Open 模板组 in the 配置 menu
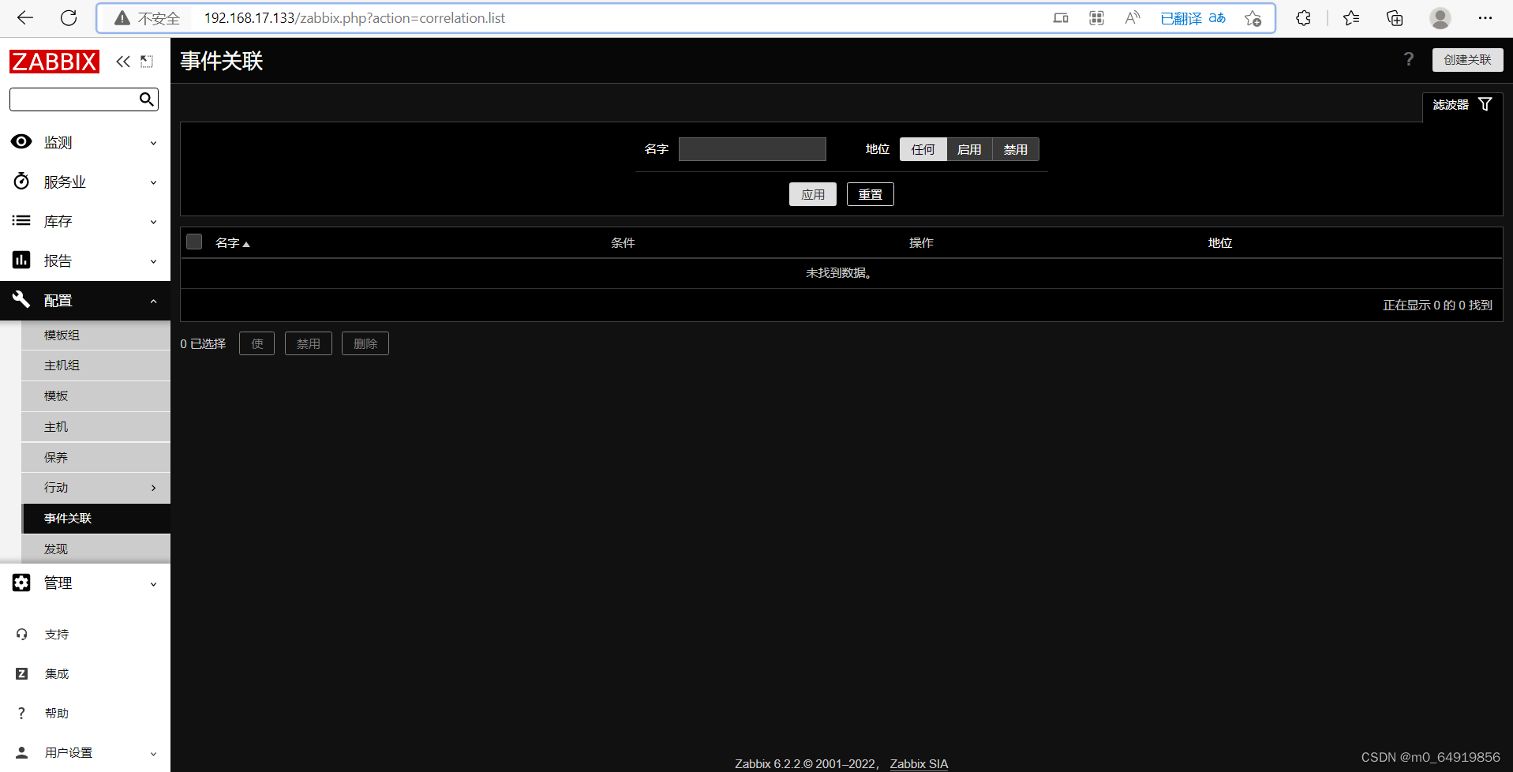 click(96, 335)
